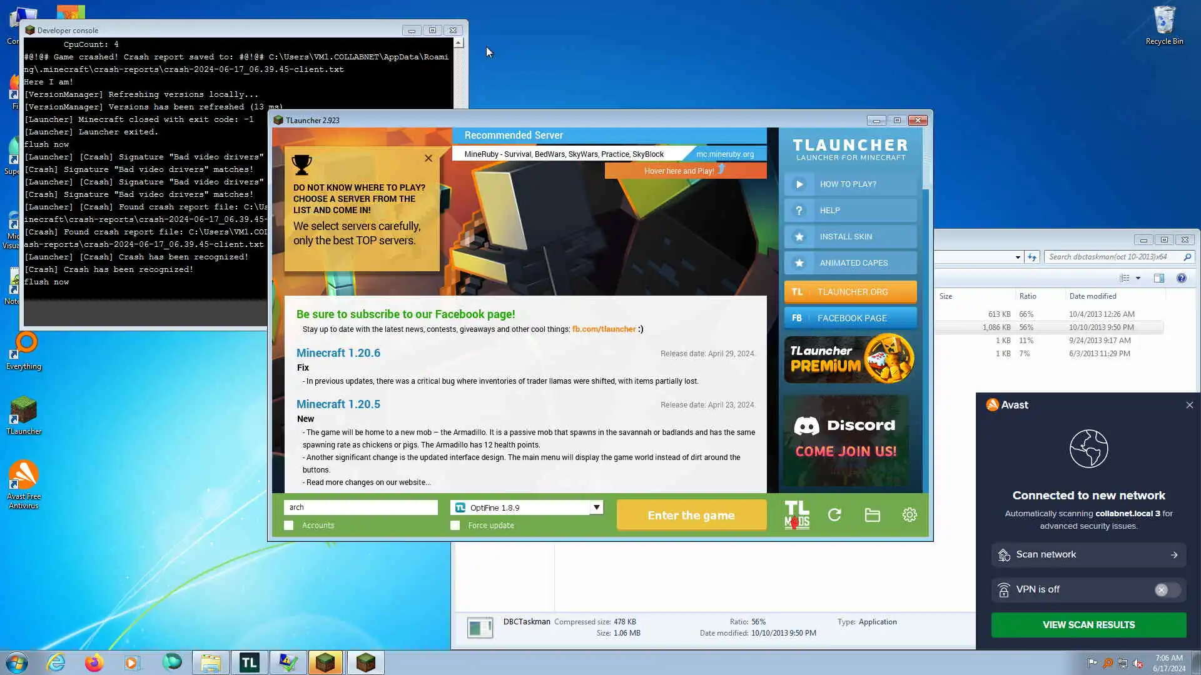Select the HOW TO PLAY? menu item
1201x675 pixels.
pos(850,184)
